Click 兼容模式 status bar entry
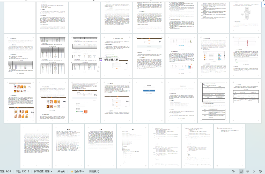 tap(94, 171)
